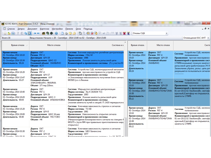Click the app icon in the title bar
The width and height of the screenshot is (211, 158).
pyautogui.click(x=3, y=24)
